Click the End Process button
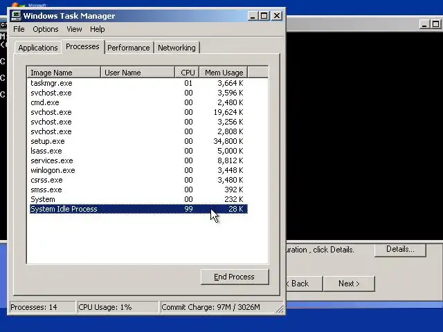This screenshot has width=443, height=332. [235, 277]
